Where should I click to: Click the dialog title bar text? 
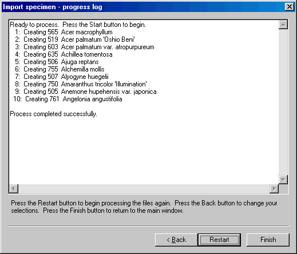(x=53, y=7)
